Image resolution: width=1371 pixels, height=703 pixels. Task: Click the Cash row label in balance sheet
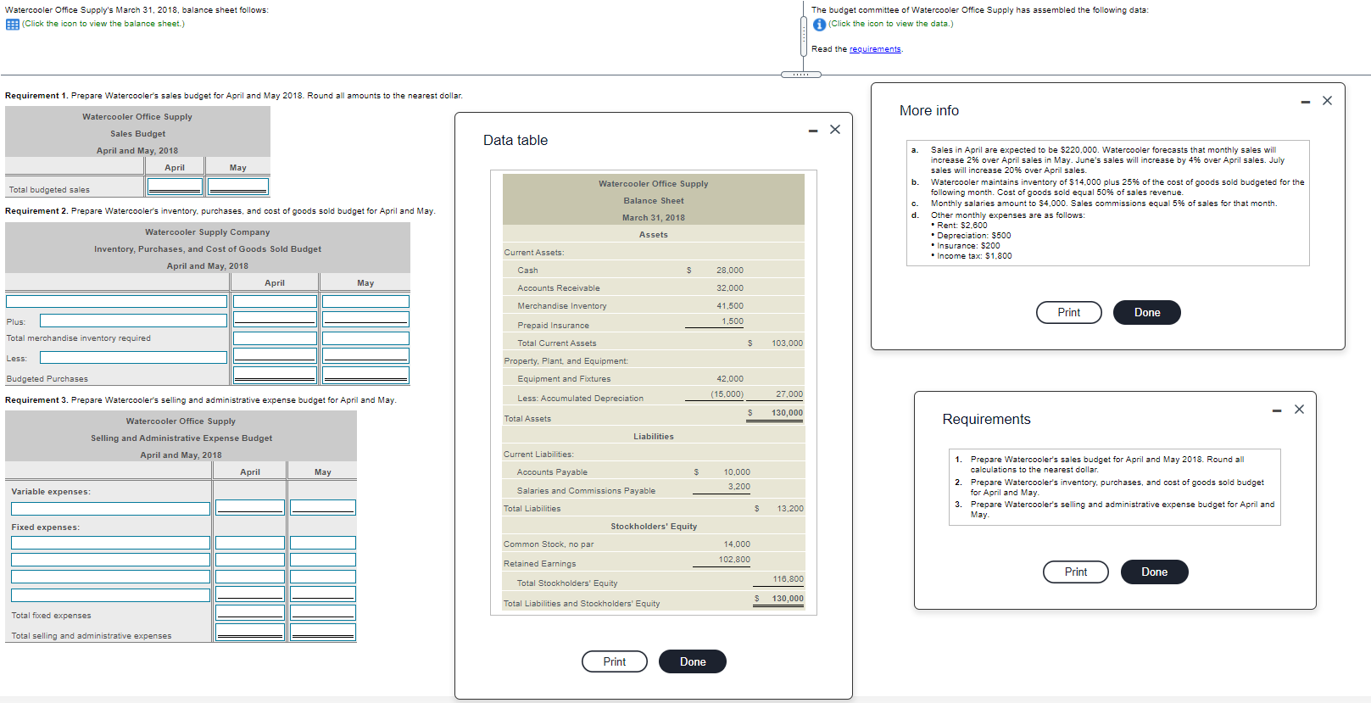tap(527, 271)
